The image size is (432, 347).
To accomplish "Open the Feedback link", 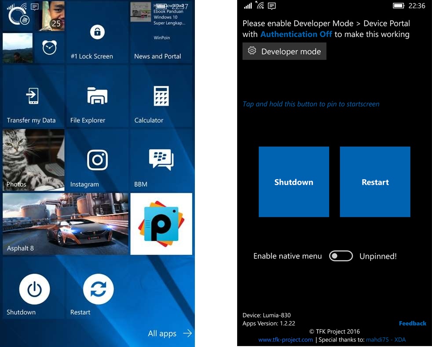I will [x=413, y=323].
